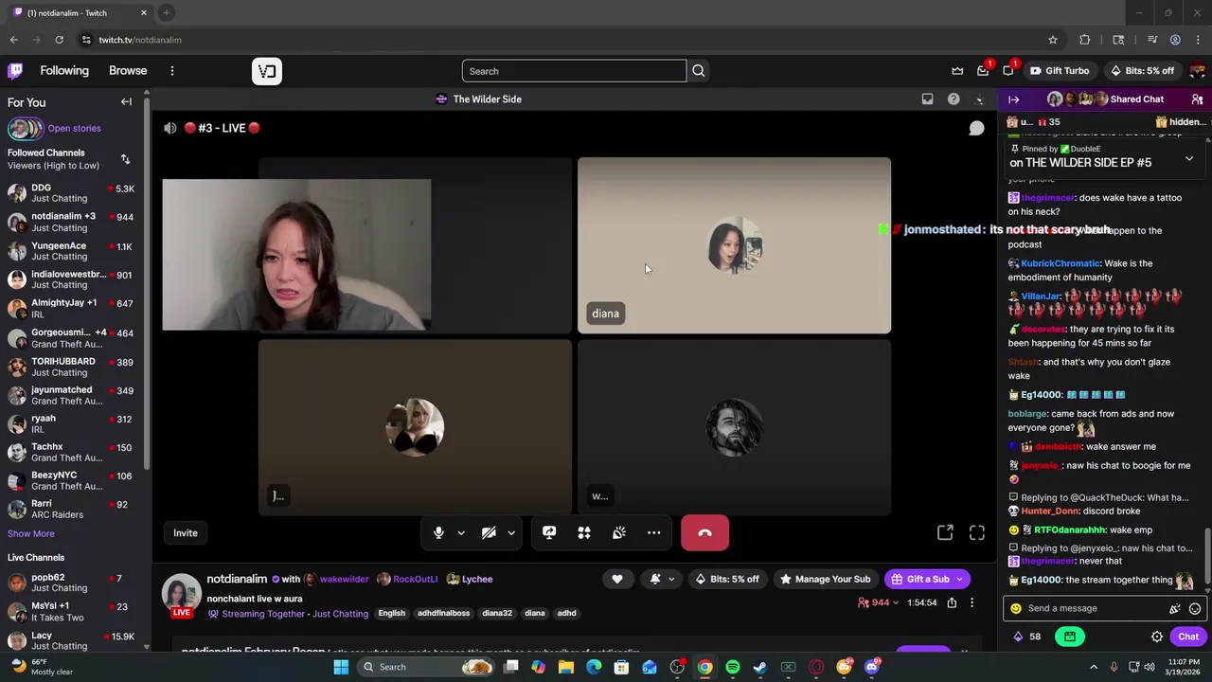Open the Open stories link
The height and width of the screenshot is (682, 1212).
tap(74, 128)
